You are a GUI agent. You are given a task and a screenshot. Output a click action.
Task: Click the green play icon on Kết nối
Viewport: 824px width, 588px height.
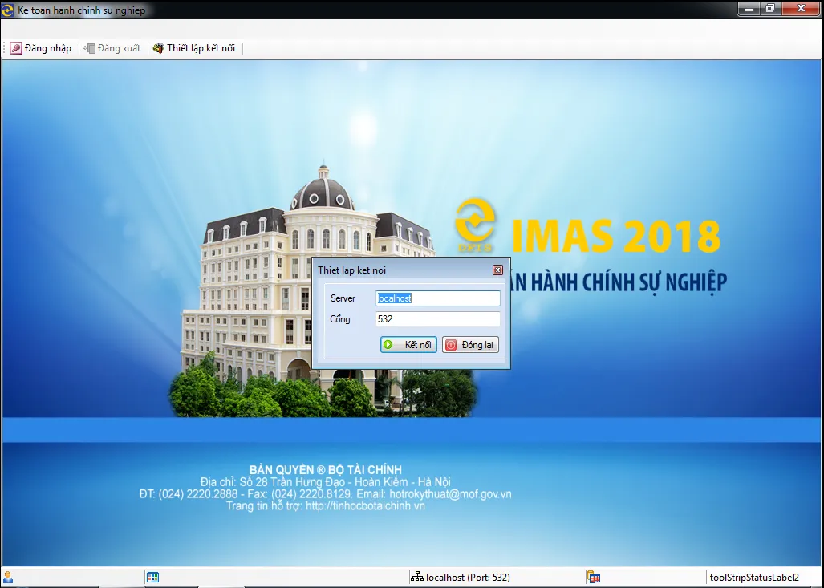coord(388,344)
